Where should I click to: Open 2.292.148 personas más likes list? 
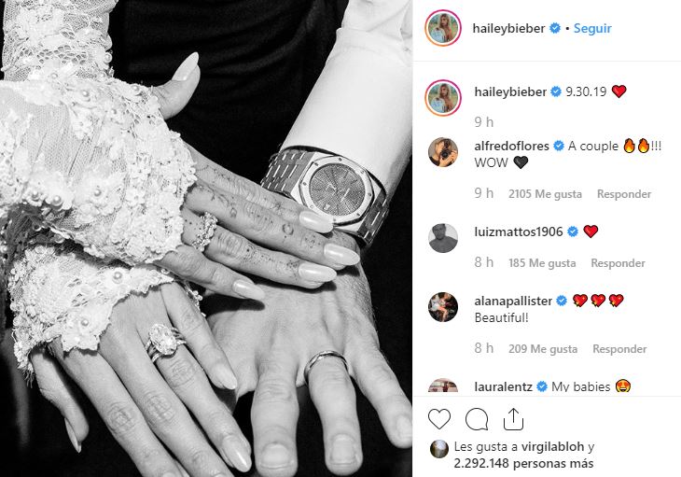pos(523,464)
